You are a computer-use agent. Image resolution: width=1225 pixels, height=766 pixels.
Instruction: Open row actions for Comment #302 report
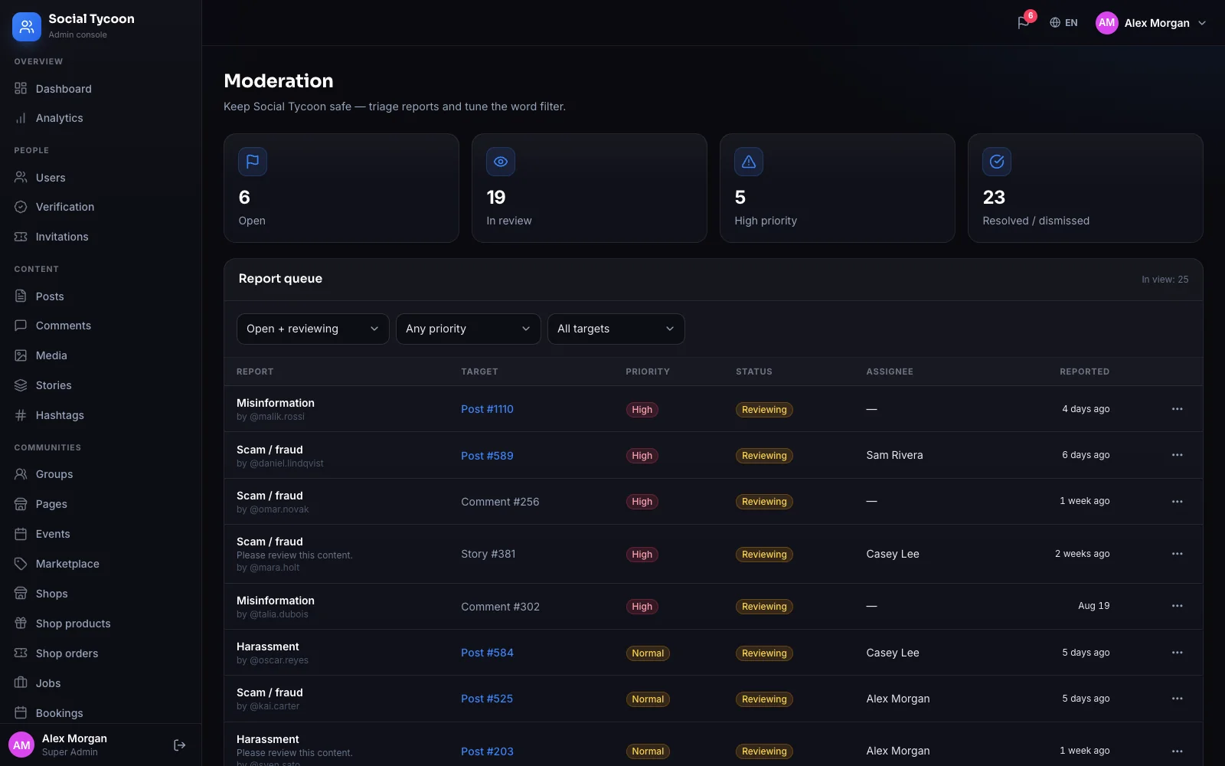[1178, 606]
